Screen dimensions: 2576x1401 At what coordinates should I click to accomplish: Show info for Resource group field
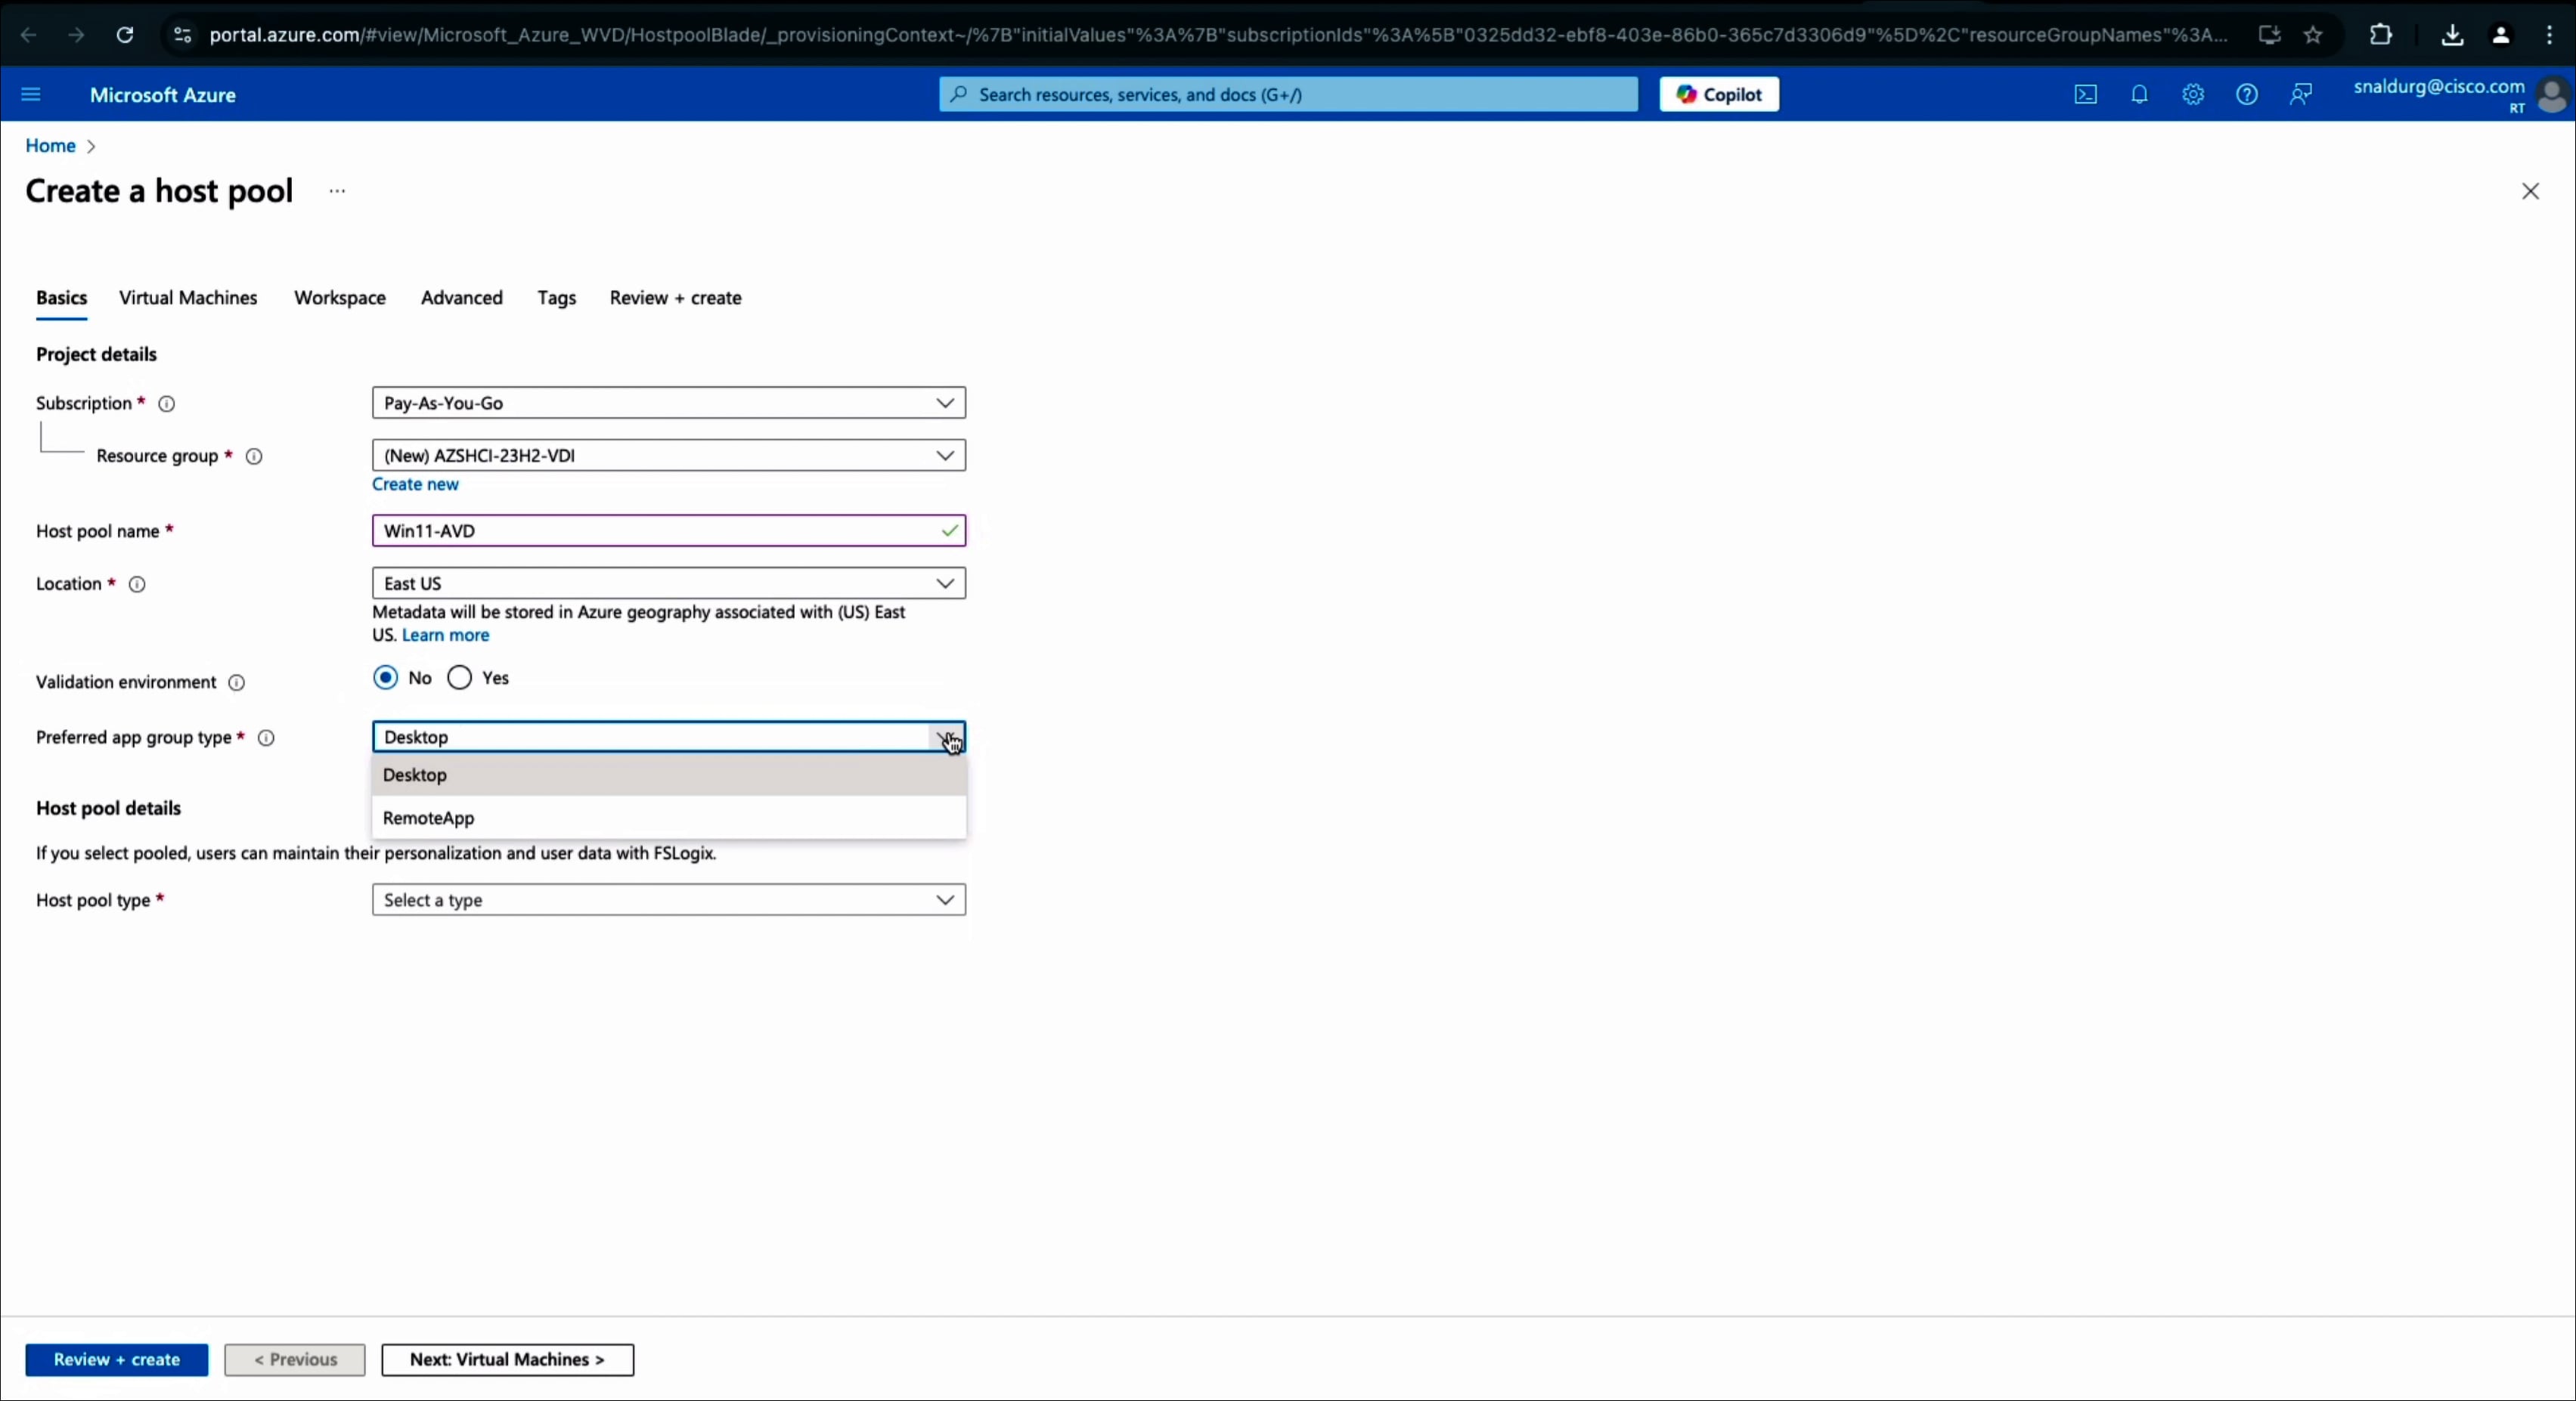pyautogui.click(x=254, y=456)
